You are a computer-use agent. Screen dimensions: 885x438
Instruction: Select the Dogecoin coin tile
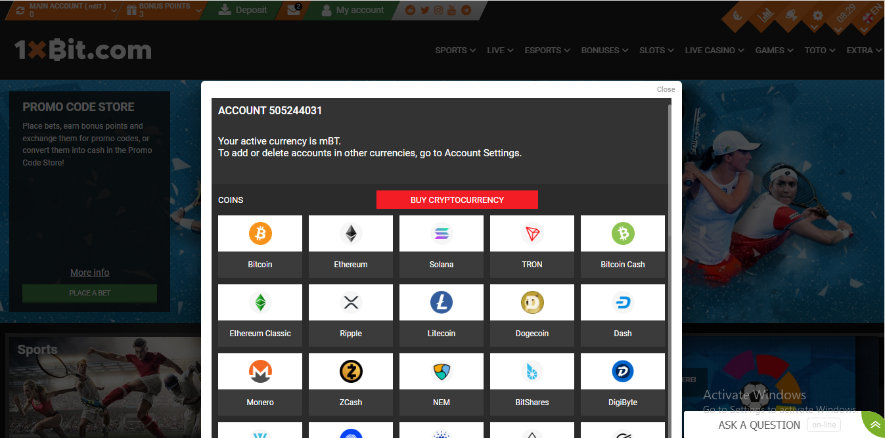(x=532, y=316)
